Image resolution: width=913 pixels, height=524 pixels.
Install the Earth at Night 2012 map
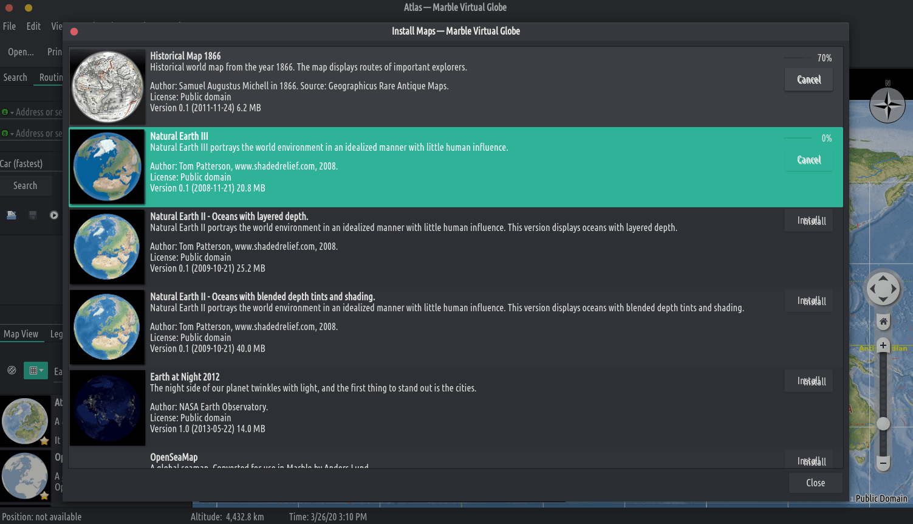pos(809,381)
